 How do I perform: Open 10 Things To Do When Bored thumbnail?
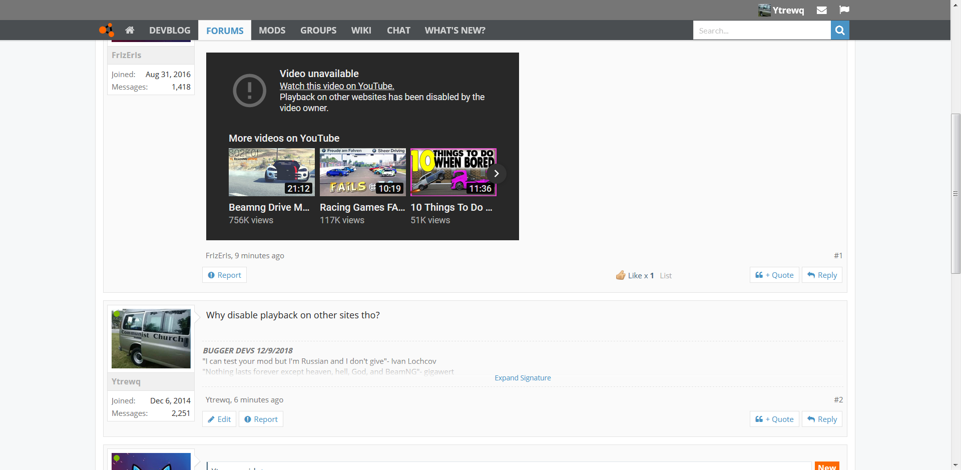coord(453,172)
